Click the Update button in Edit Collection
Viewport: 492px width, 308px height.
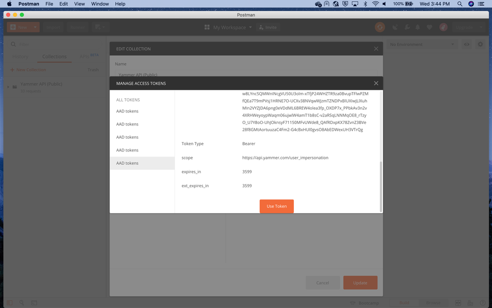[360, 283]
